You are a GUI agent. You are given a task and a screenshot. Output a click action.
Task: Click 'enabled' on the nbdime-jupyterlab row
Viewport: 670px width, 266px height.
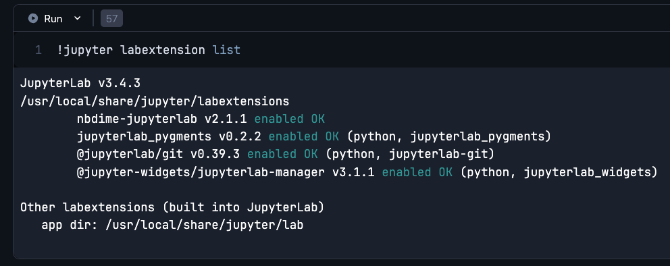point(279,119)
